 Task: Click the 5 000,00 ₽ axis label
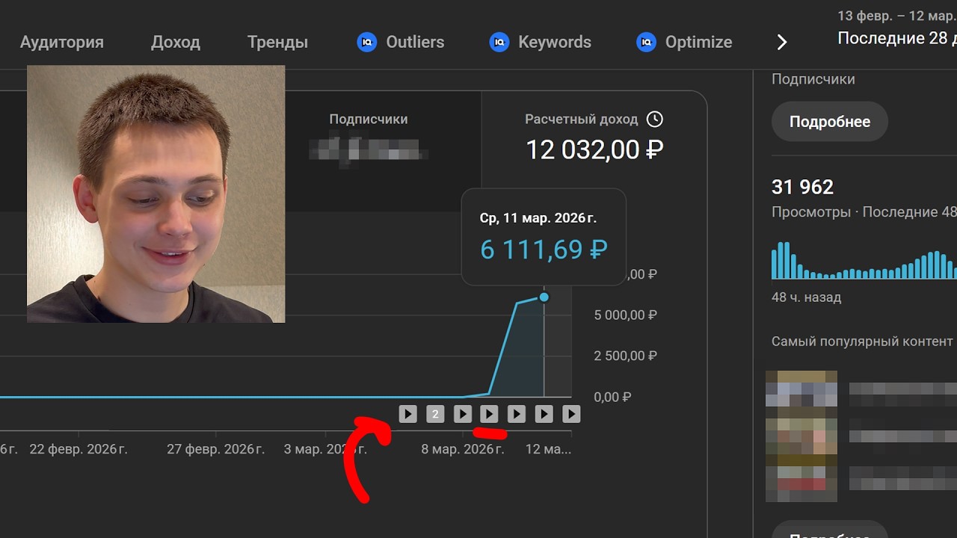(x=625, y=315)
